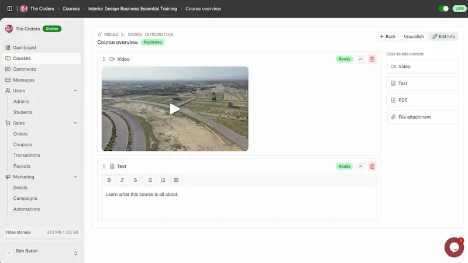Collapse the Text block chevron
Viewport: 468px width, 263px height.
coord(360,167)
